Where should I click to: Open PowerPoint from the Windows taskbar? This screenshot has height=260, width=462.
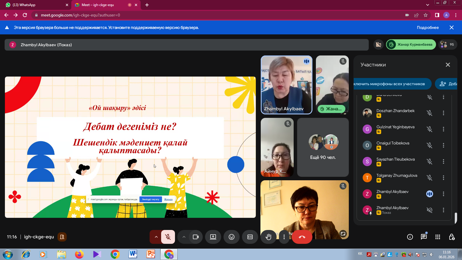coord(151,254)
